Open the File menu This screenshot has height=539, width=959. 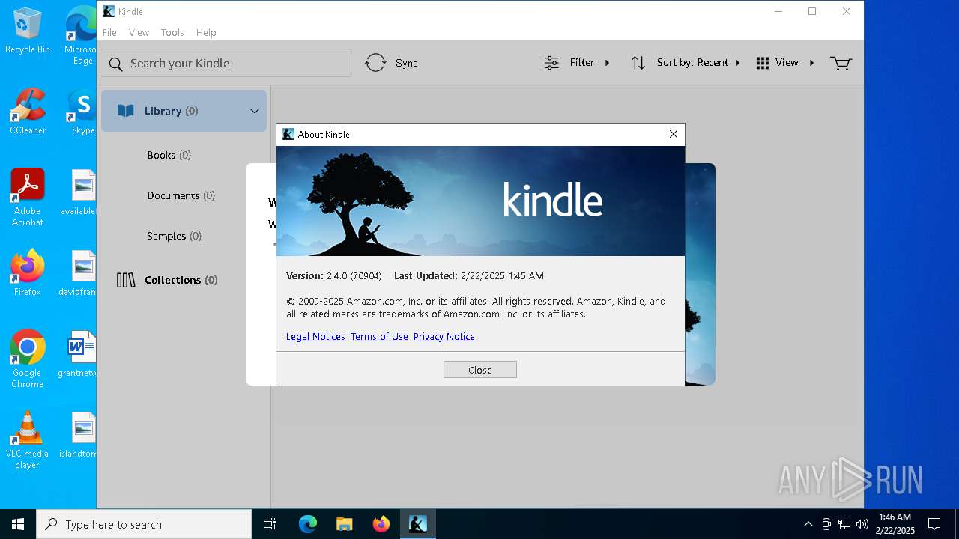click(109, 32)
